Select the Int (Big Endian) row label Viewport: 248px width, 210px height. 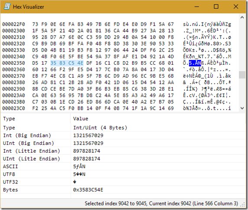click(27, 135)
